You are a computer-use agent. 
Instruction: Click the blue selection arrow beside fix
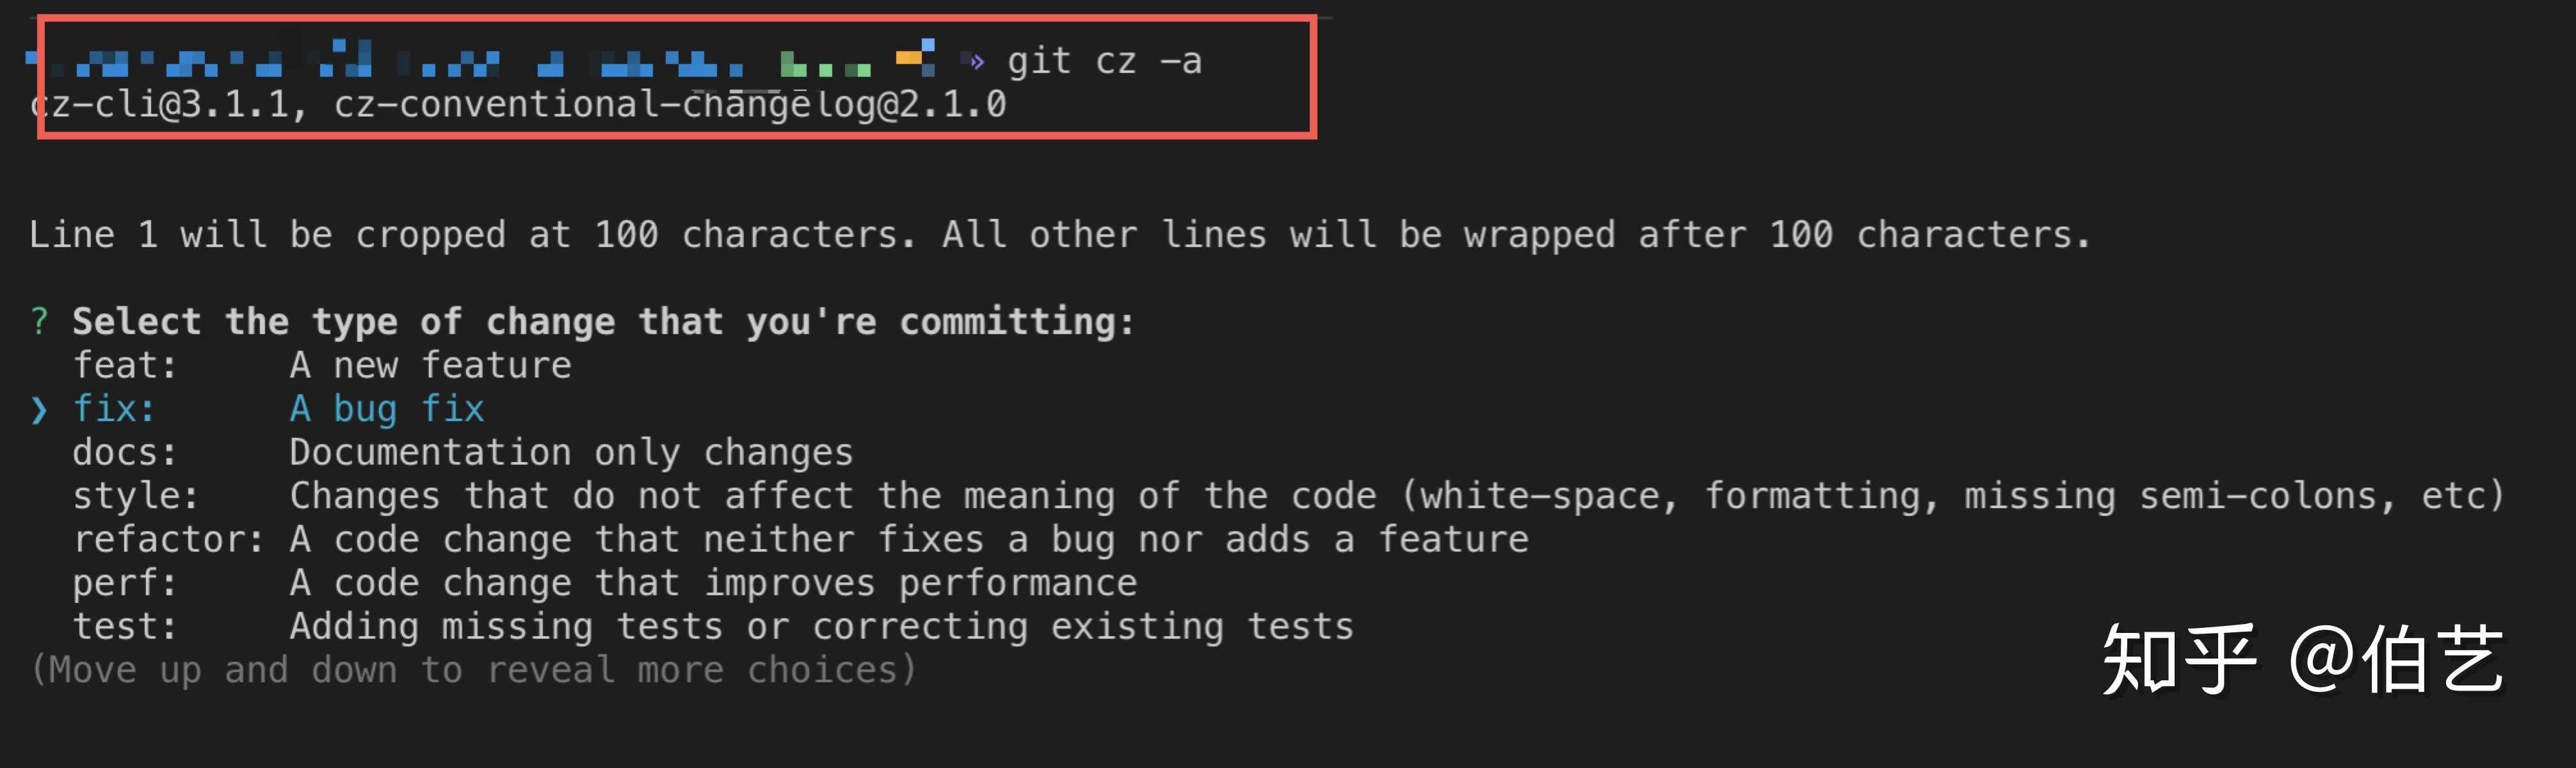point(39,410)
